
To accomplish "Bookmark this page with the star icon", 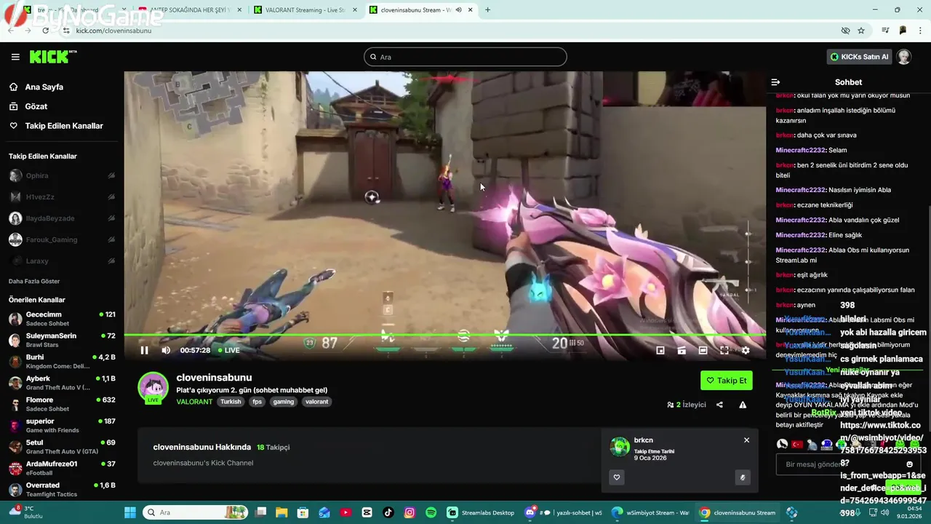I will [x=861, y=31].
